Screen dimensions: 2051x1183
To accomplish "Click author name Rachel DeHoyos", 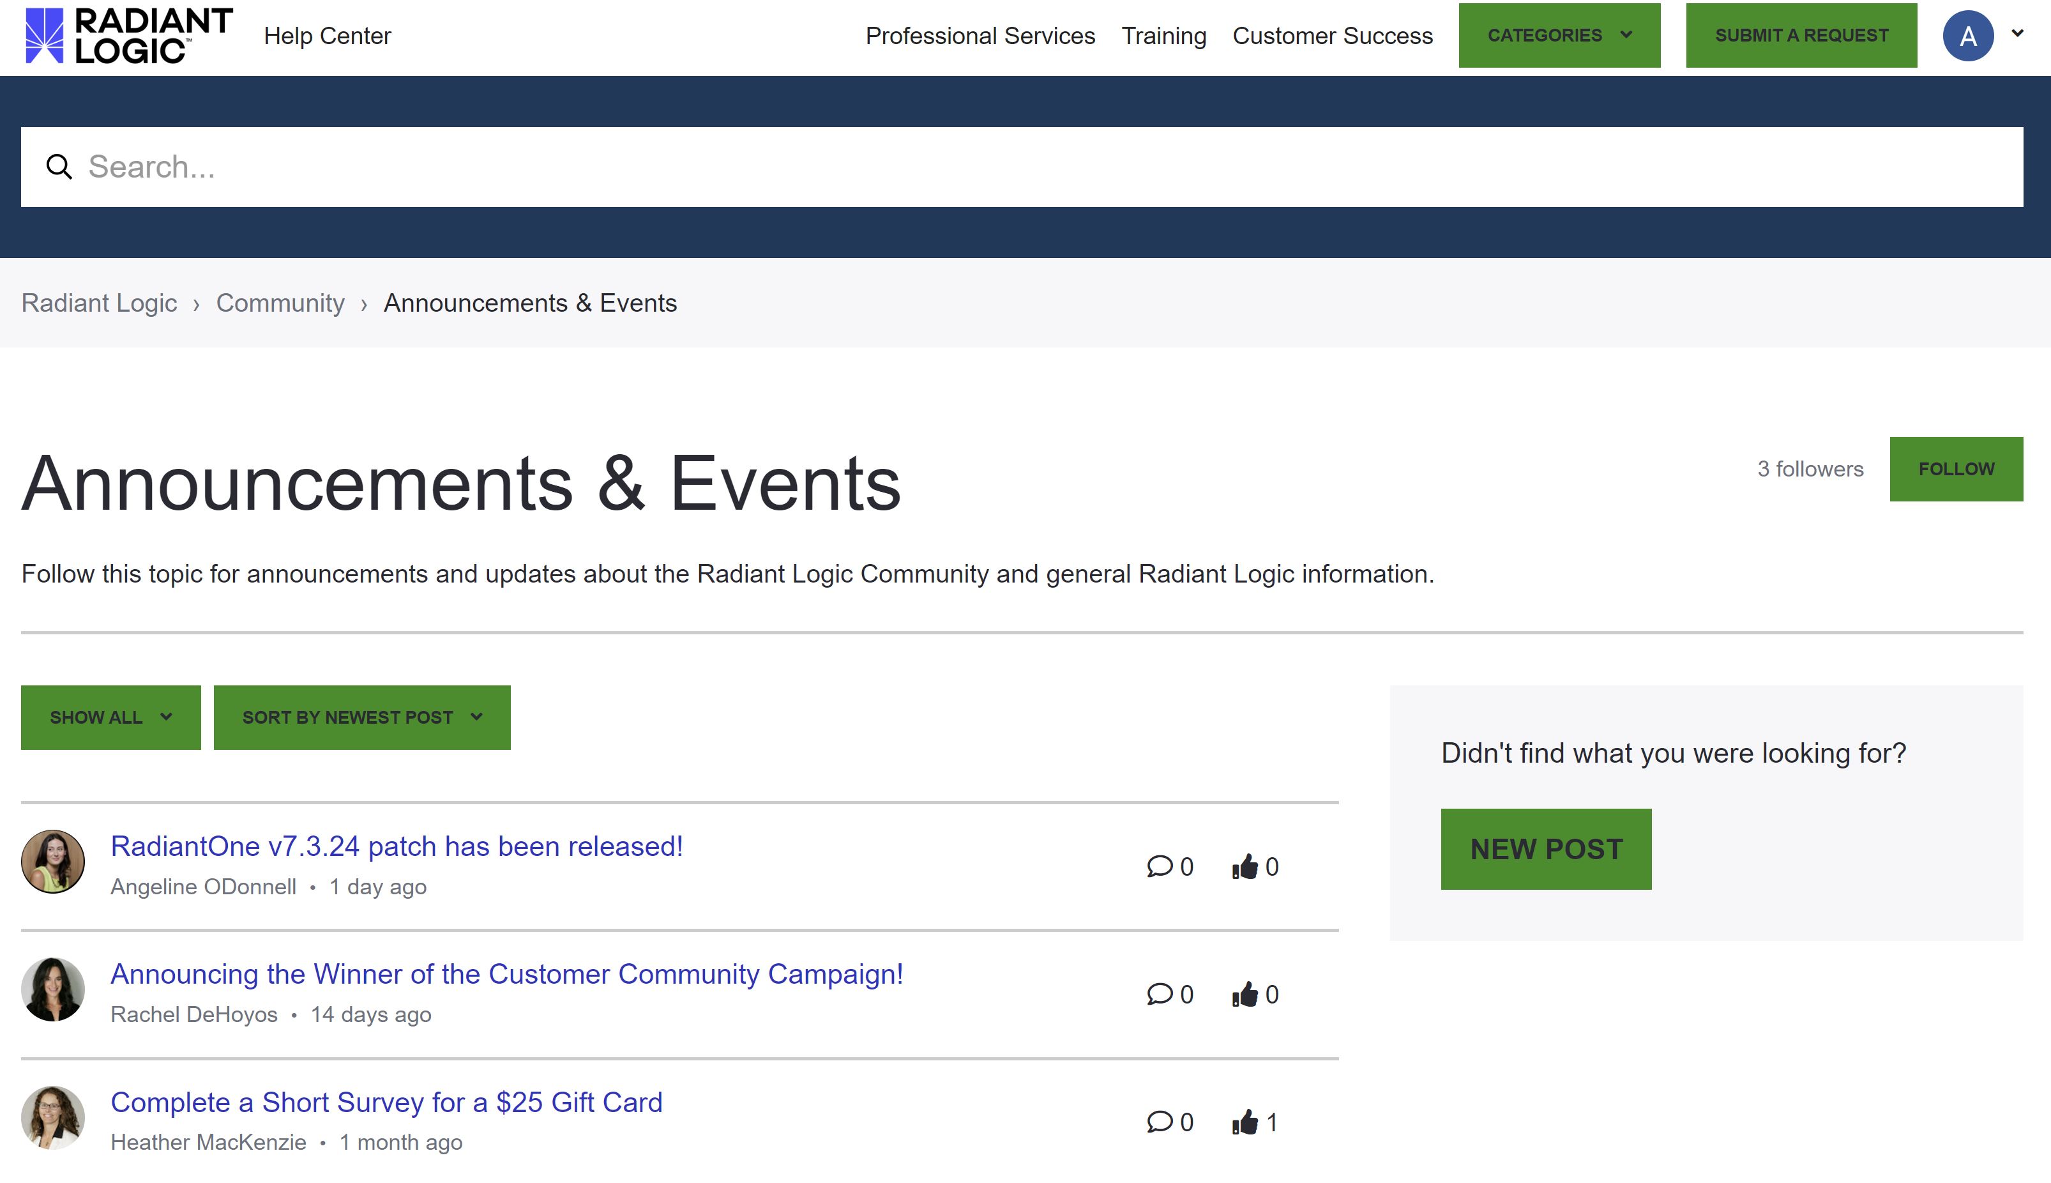I will (194, 1015).
